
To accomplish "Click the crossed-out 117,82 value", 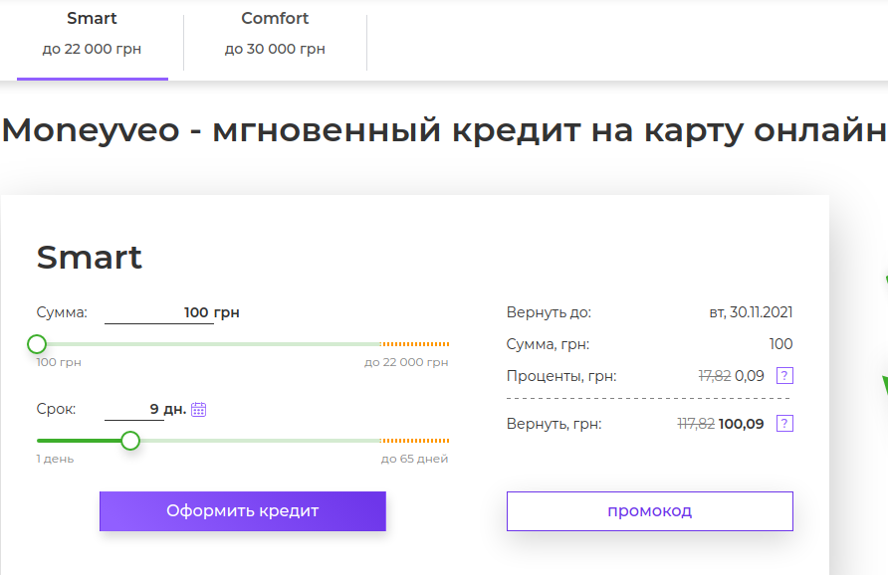I will [696, 424].
